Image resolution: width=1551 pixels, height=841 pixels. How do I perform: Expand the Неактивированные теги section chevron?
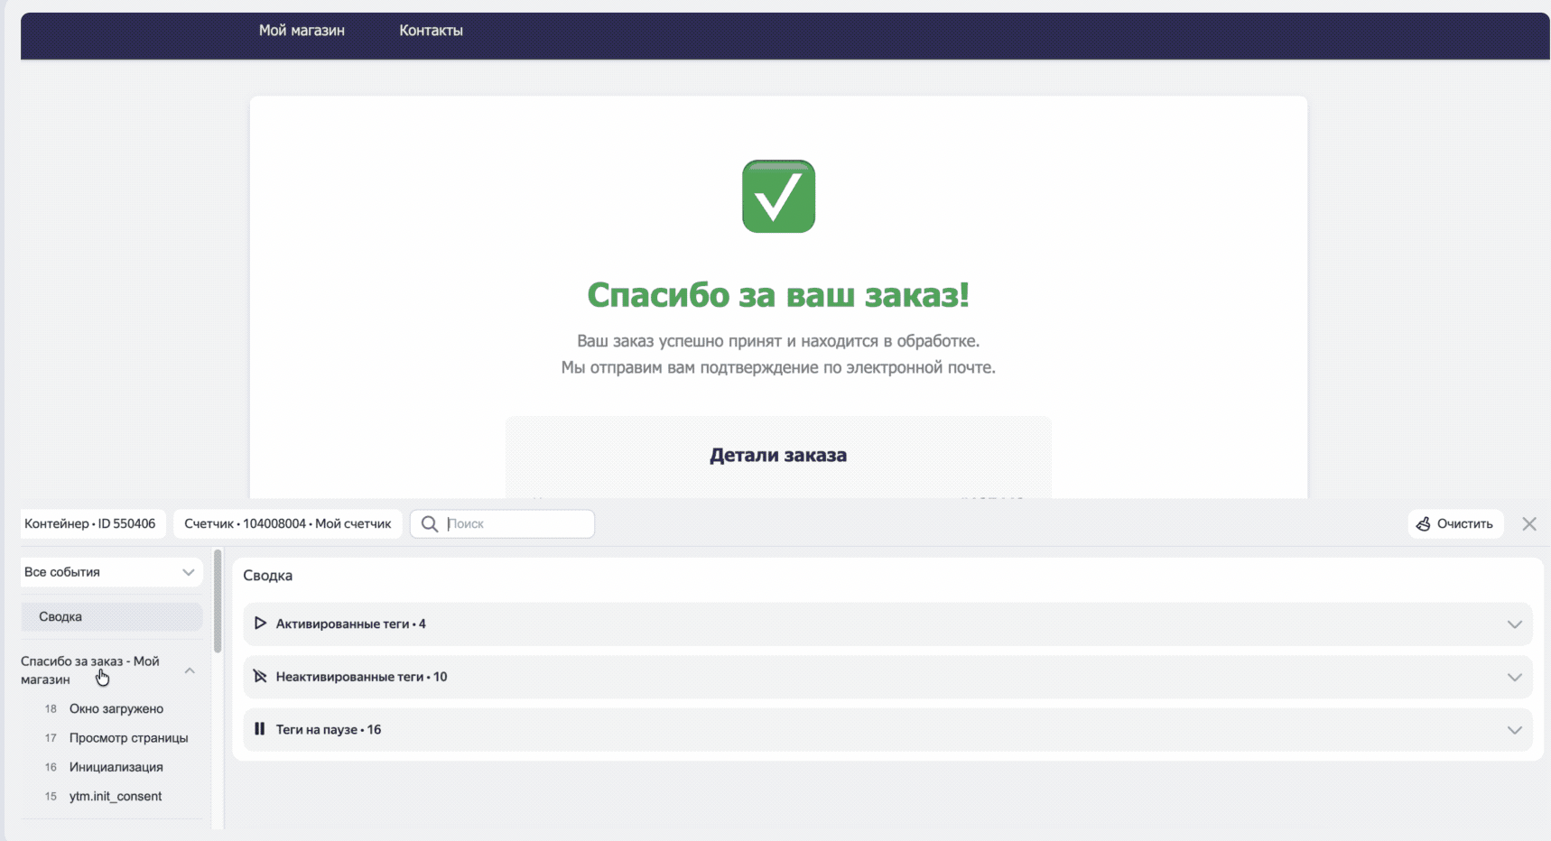1514,678
